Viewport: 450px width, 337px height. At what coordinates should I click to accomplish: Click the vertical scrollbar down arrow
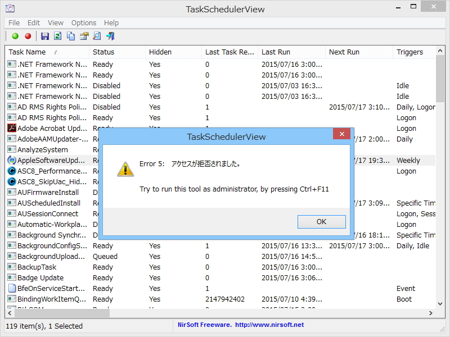(x=440, y=304)
